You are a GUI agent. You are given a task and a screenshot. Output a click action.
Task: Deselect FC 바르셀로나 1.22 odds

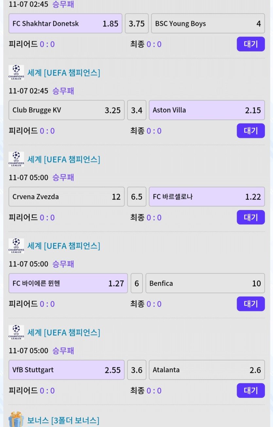pyautogui.click(x=207, y=197)
